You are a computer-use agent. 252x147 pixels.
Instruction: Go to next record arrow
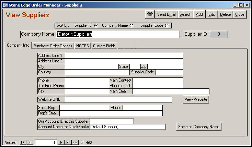pyautogui.click(x=61, y=142)
